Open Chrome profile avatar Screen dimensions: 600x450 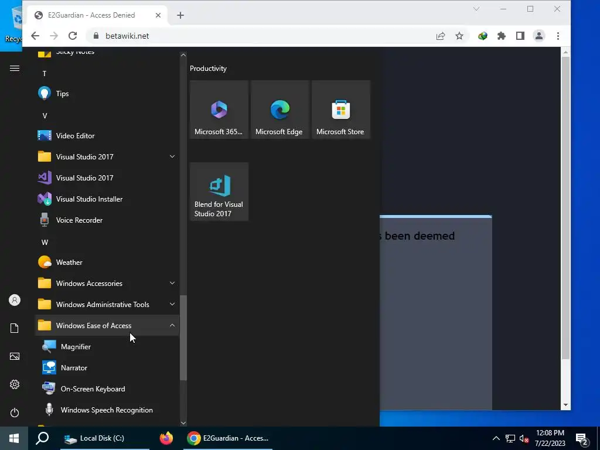(x=539, y=36)
